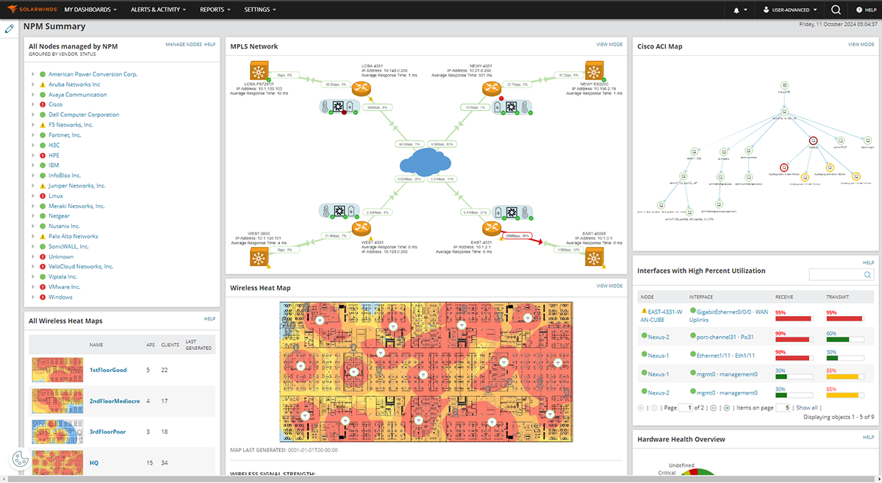
Task: Click 95% receive bar for EAST-4331-WAN-CUBE
Action: pyautogui.click(x=793, y=318)
